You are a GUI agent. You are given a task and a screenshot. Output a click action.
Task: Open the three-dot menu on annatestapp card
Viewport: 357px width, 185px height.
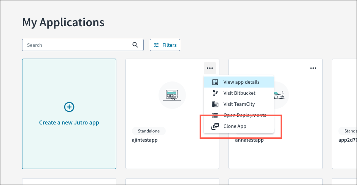coord(313,68)
